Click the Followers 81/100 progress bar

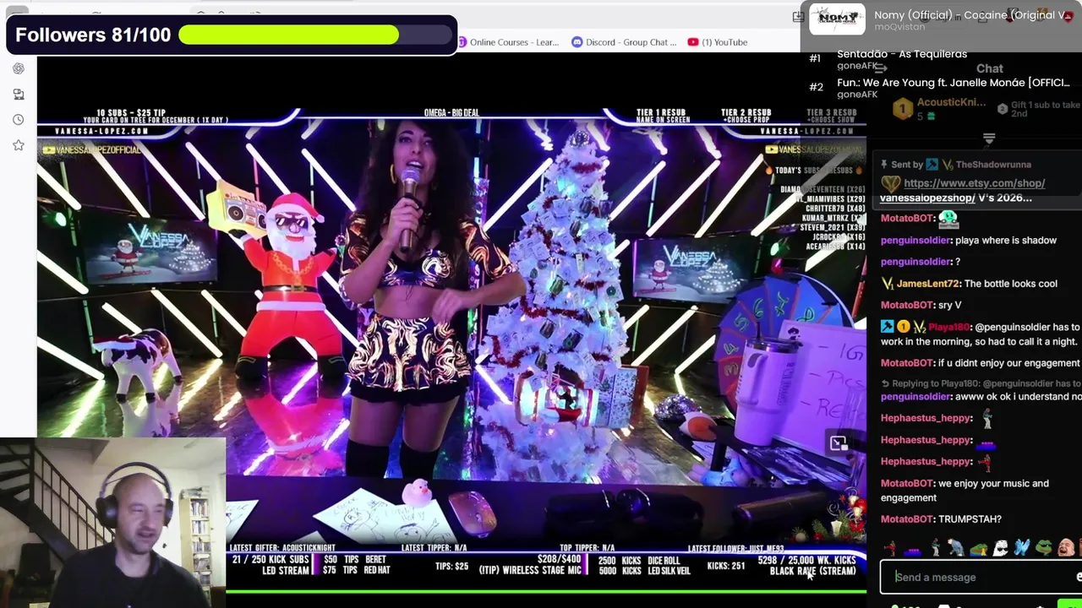pos(315,35)
